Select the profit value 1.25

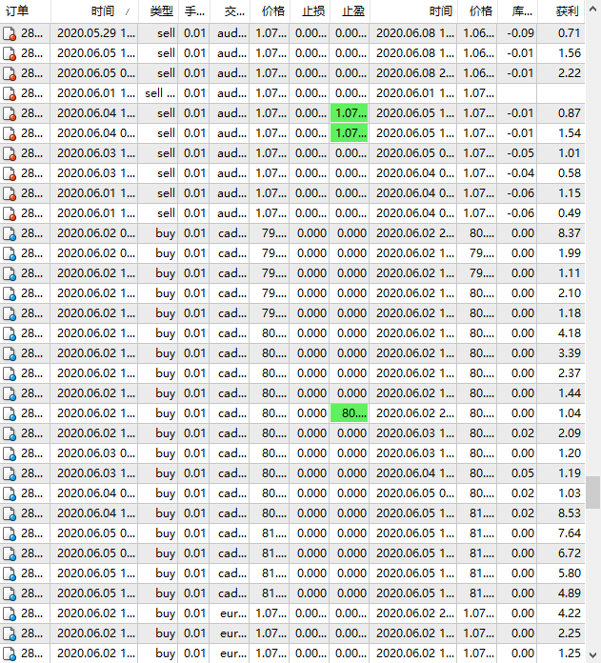click(x=570, y=653)
